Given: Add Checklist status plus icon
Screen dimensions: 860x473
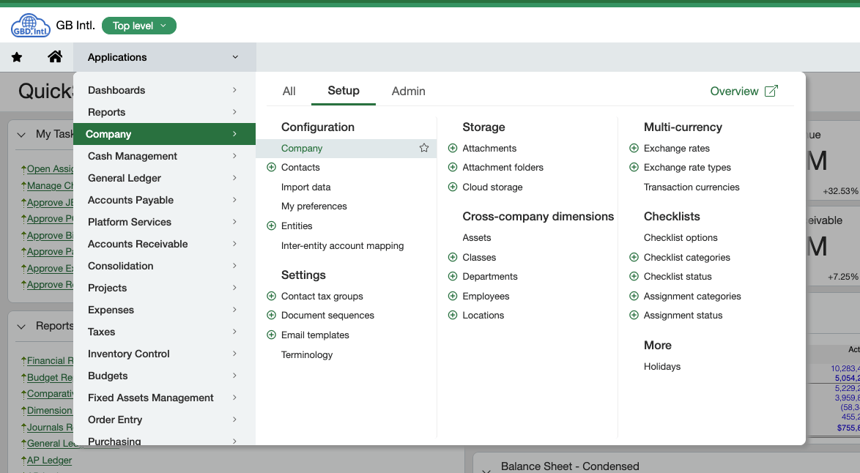Looking at the screenshot, I should [634, 276].
